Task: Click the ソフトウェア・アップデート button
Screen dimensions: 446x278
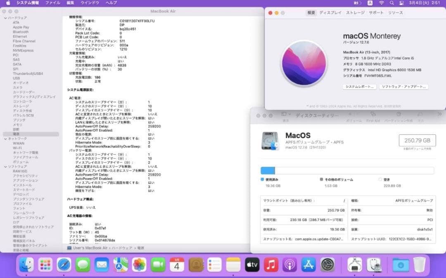Action: pyautogui.click(x=403, y=87)
